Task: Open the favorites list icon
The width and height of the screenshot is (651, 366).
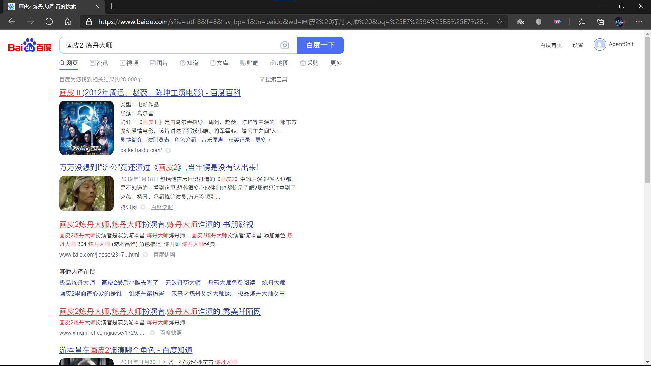Action: pyautogui.click(x=581, y=22)
